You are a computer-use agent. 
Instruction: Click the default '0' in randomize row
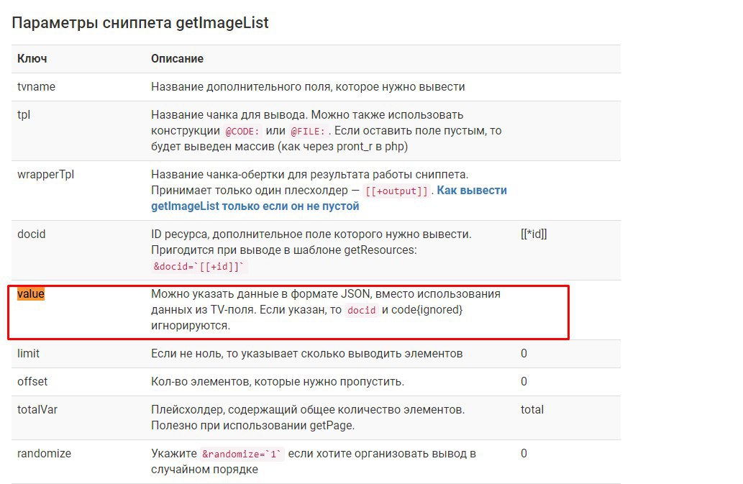click(524, 453)
